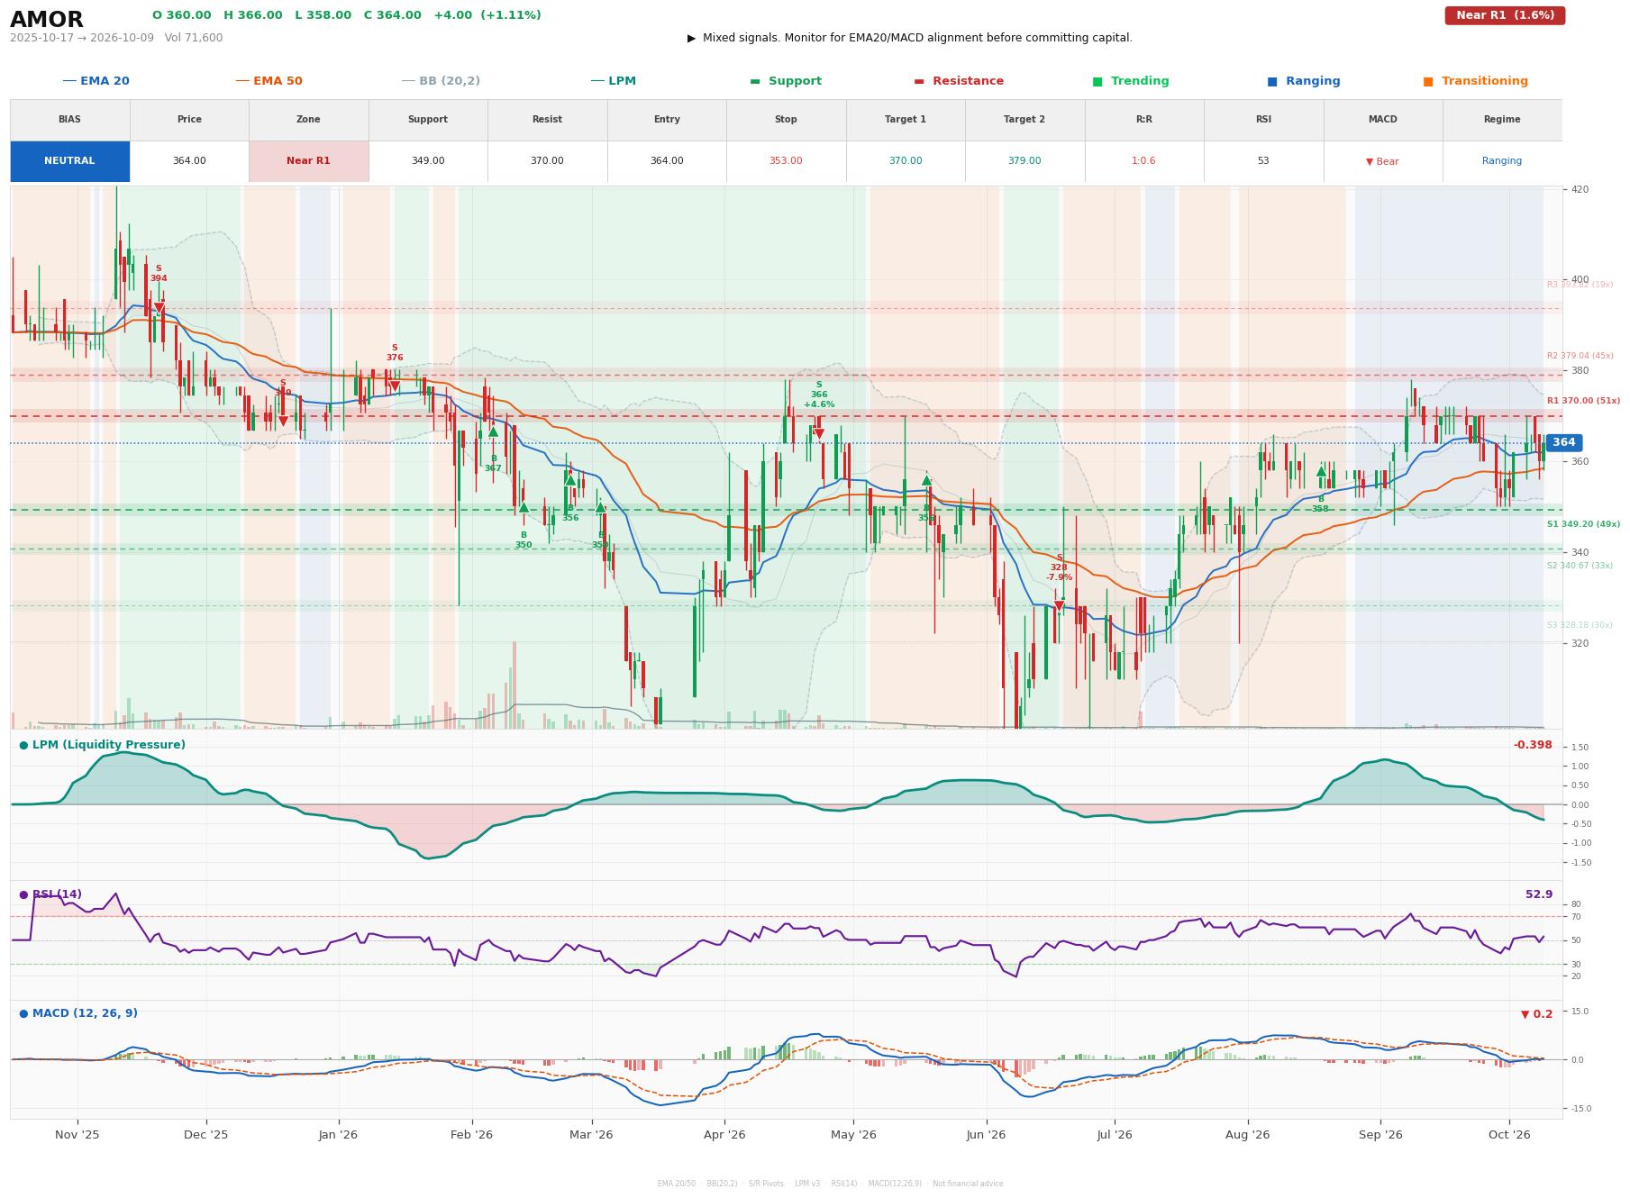Click the AMOR ticker title

tap(47, 20)
